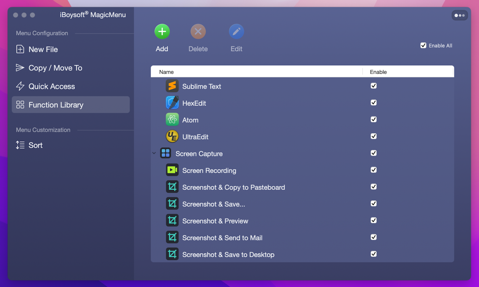
Task: Open the Function Library section
Action: click(x=56, y=105)
